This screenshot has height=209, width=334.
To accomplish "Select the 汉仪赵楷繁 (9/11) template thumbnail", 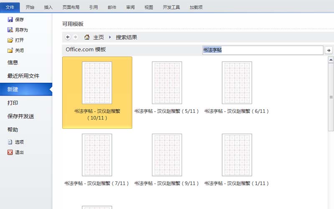I will tap(167, 155).
